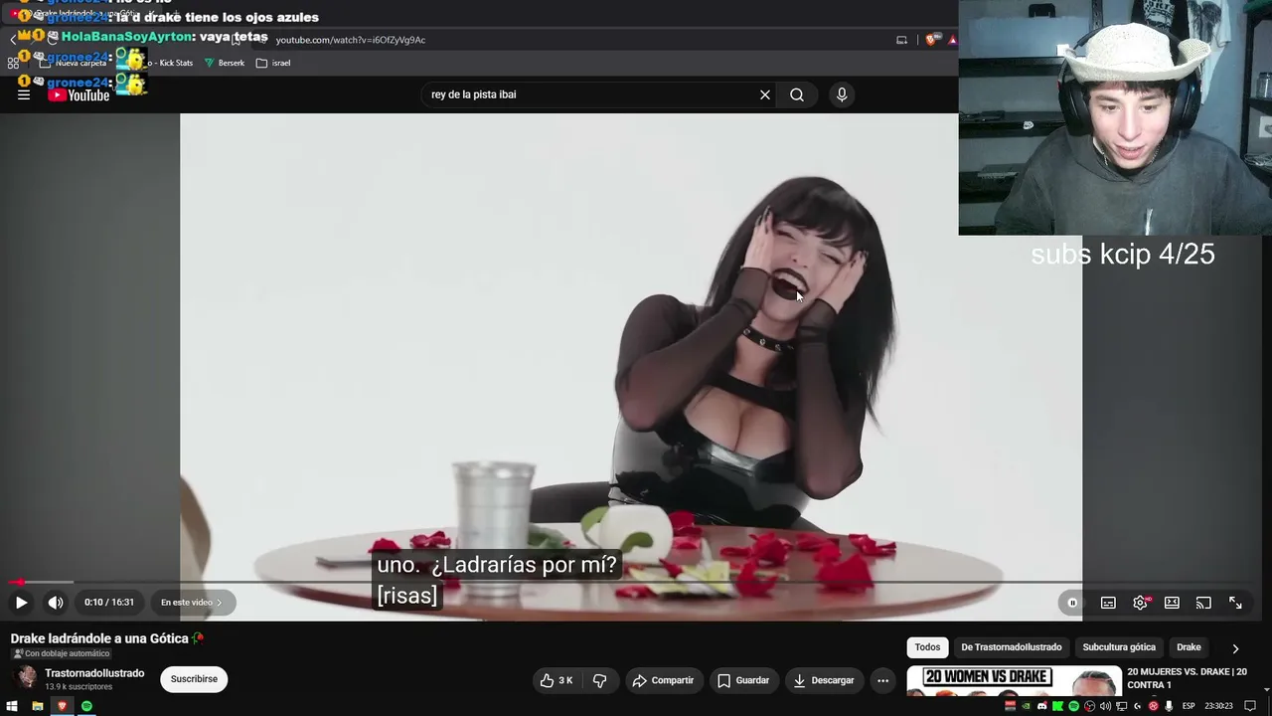
Task: Open File Explorer from the taskbar
Action: 37,706
